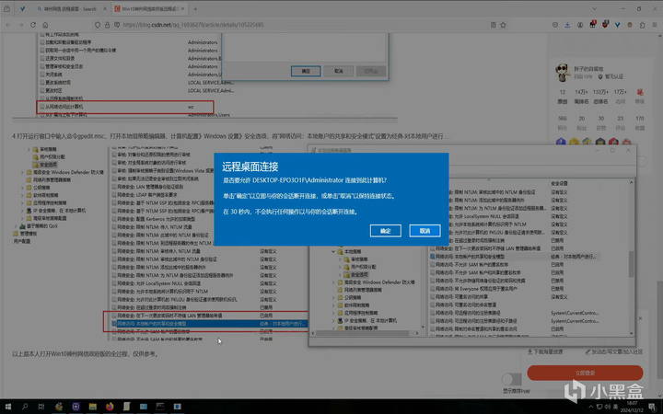663x414 pixels.
Task: Click policy editor vertical scrollbar thumb
Action: pos(632,264)
